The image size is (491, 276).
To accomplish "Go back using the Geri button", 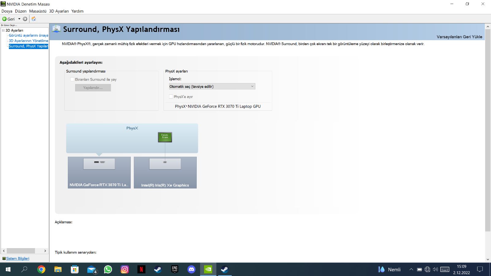I will click(9, 19).
